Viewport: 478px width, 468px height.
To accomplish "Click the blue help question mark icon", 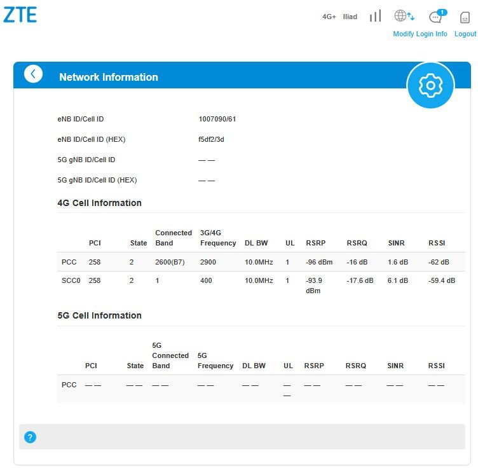I will click(x=30, y=437).
